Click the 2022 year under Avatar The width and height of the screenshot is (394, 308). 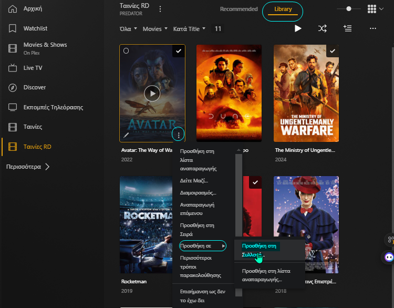(127, 160)
